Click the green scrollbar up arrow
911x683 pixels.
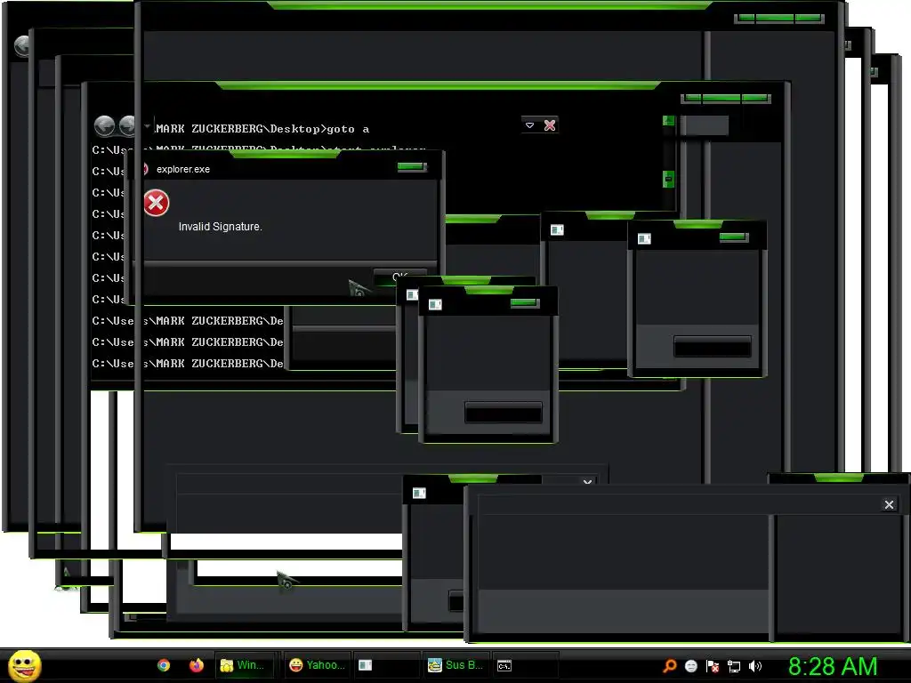[668, 120]
